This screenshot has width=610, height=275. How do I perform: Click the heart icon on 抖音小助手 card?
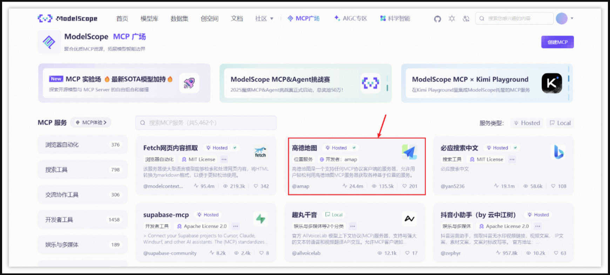click(x=556, y=253)
